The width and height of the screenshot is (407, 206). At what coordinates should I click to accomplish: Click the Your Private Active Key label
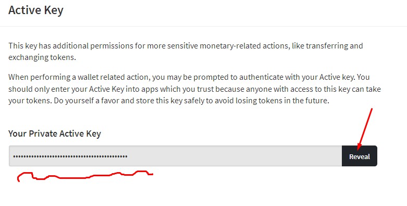tap(55, 134)
